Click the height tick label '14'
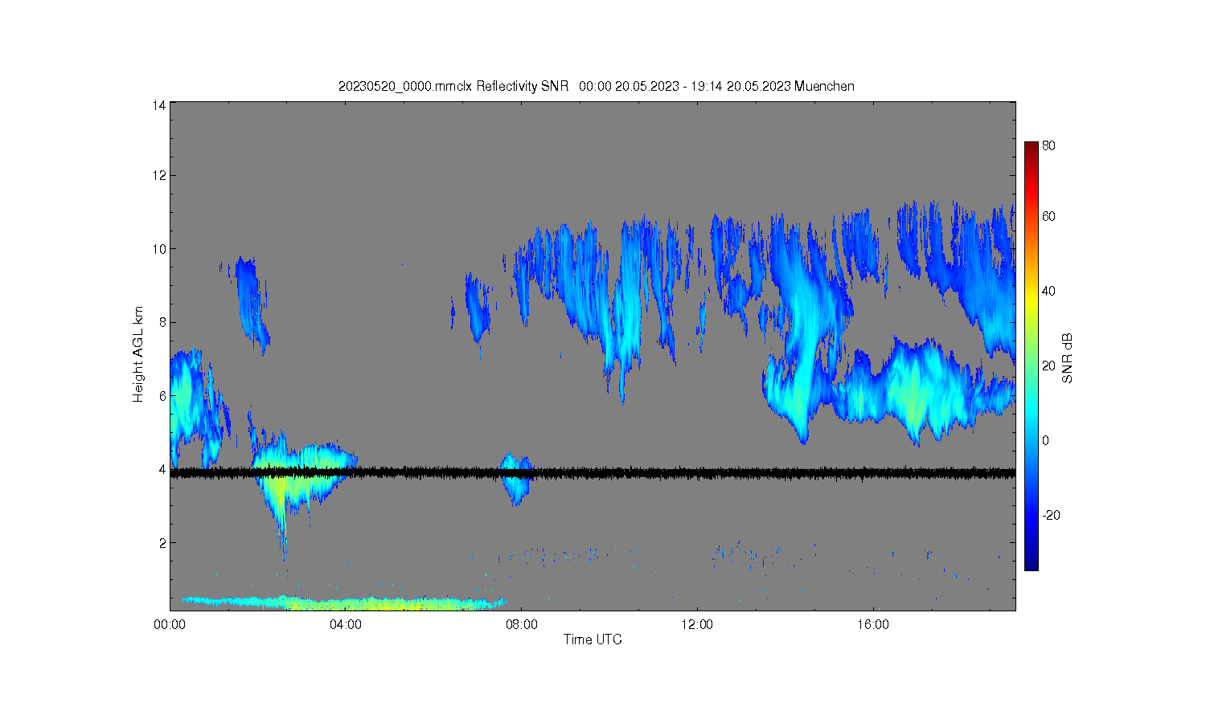This screenshot has width=1206, height=723. (159, 105)
